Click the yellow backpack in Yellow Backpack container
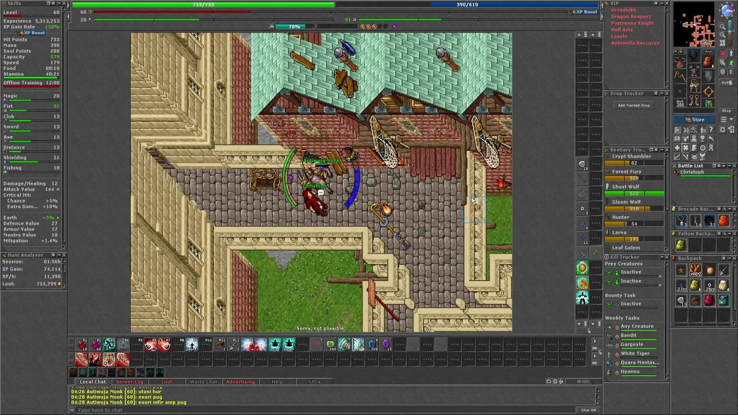738x415 pixels. point(681,244)
